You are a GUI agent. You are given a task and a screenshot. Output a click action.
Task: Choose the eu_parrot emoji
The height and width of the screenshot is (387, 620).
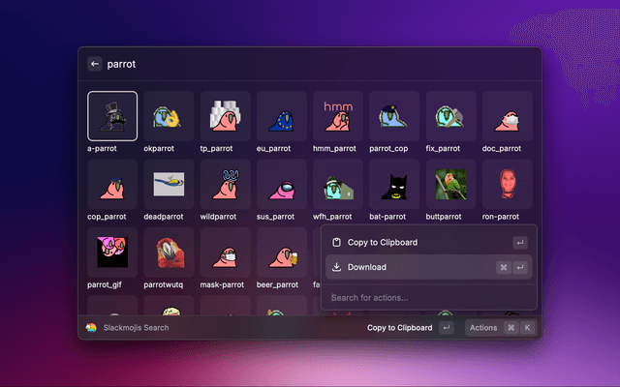coord(281,116)
